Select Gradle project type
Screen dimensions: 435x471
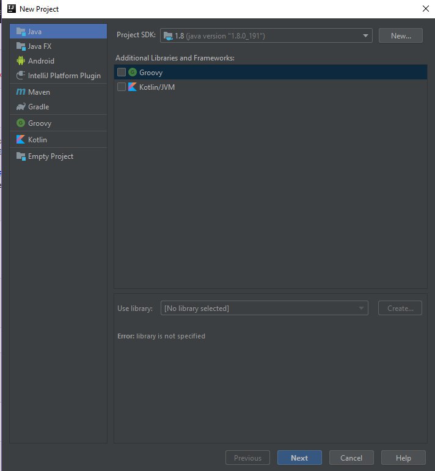tap(58, 107)
